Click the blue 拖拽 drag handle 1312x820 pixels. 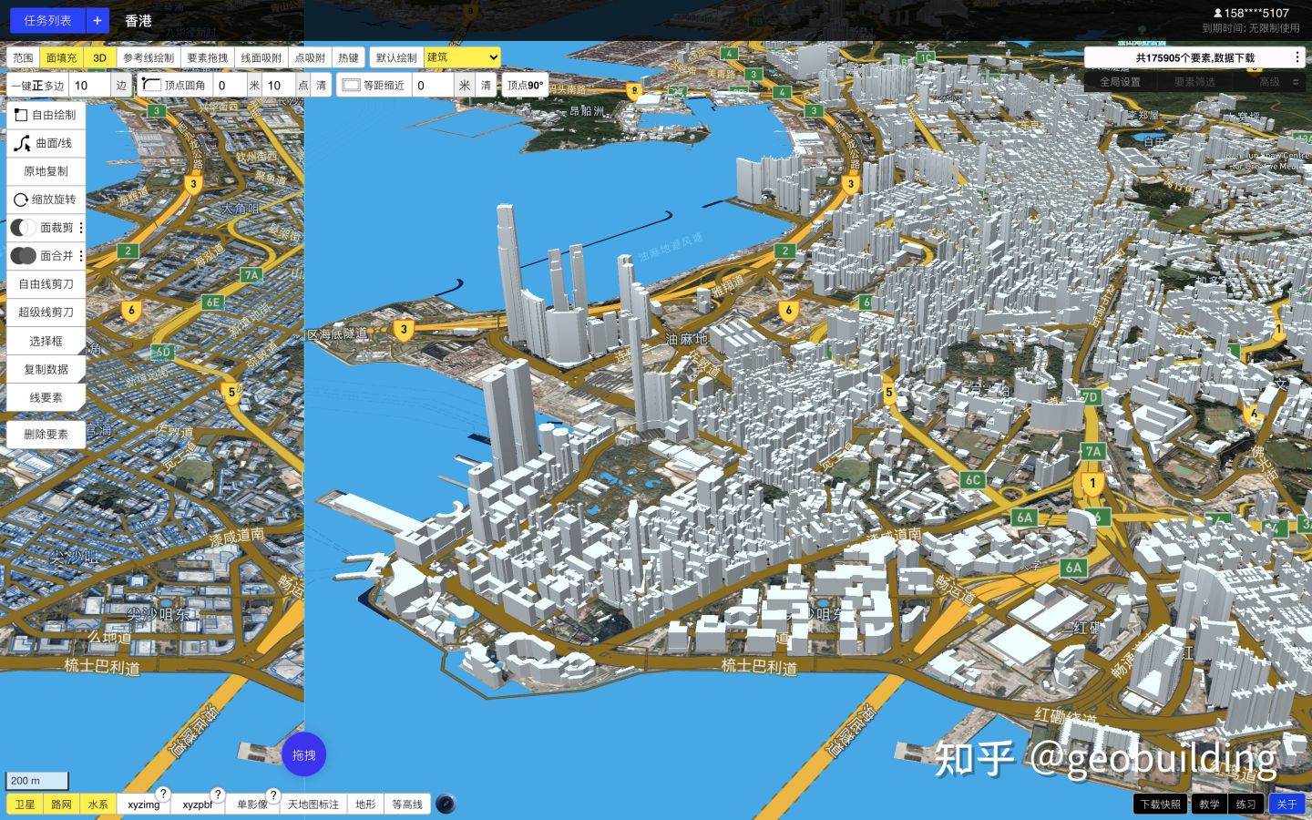tap(303, 754)
